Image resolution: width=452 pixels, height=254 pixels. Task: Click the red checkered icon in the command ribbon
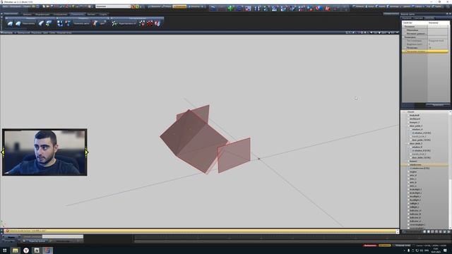[x=150, y=23]
